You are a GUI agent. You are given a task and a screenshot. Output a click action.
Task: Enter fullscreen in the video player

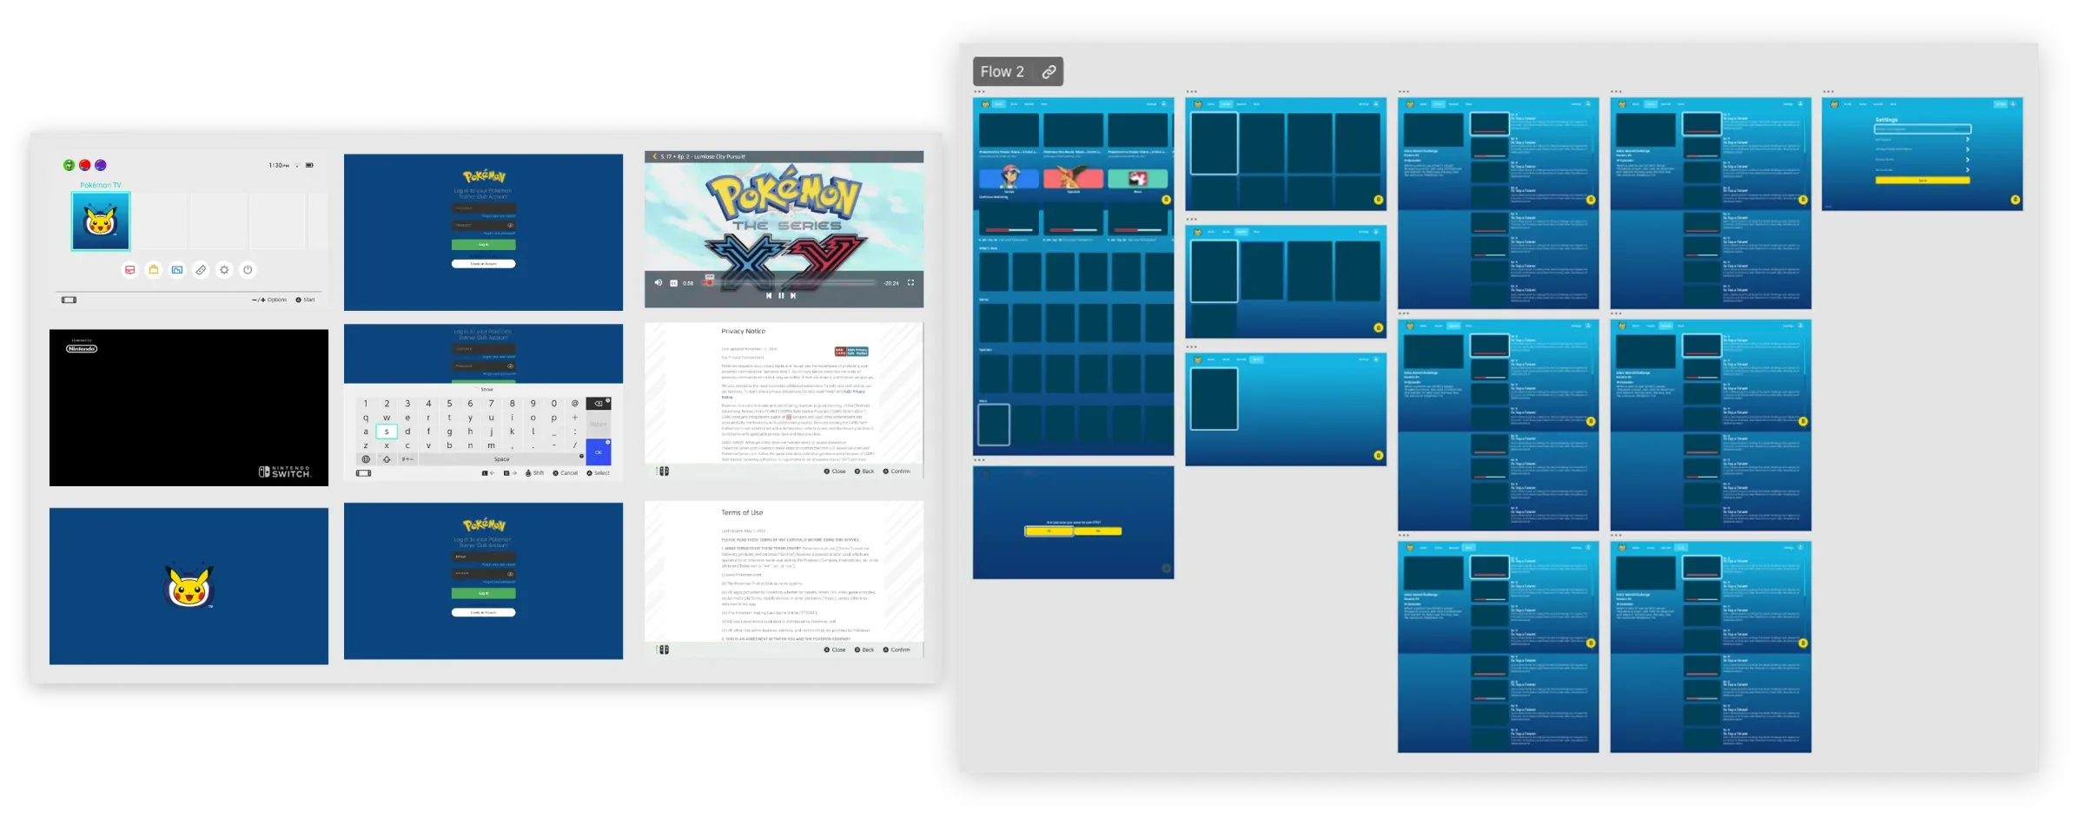[x=910, y=282]
